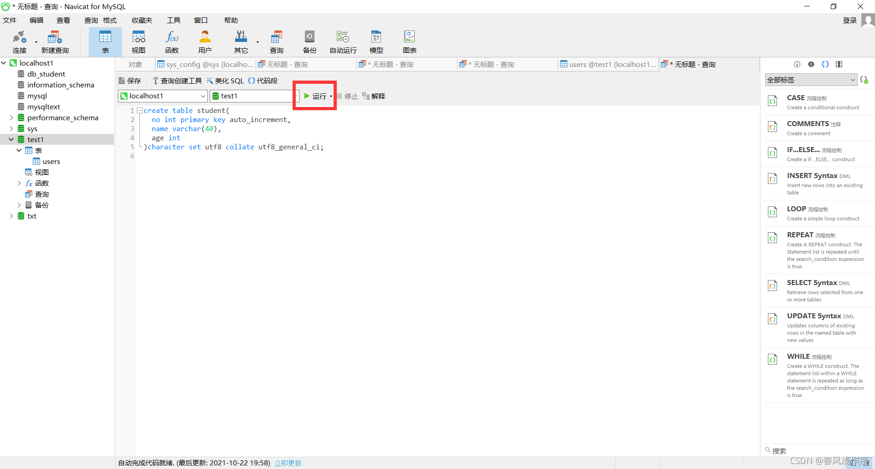Click the 函数 (Function) toolbar icon

pos(172,42)
